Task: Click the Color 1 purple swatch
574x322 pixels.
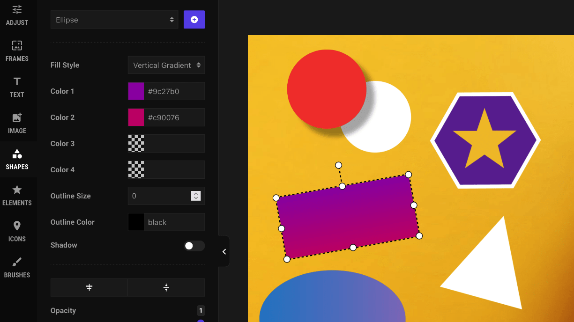Action: 136,91
